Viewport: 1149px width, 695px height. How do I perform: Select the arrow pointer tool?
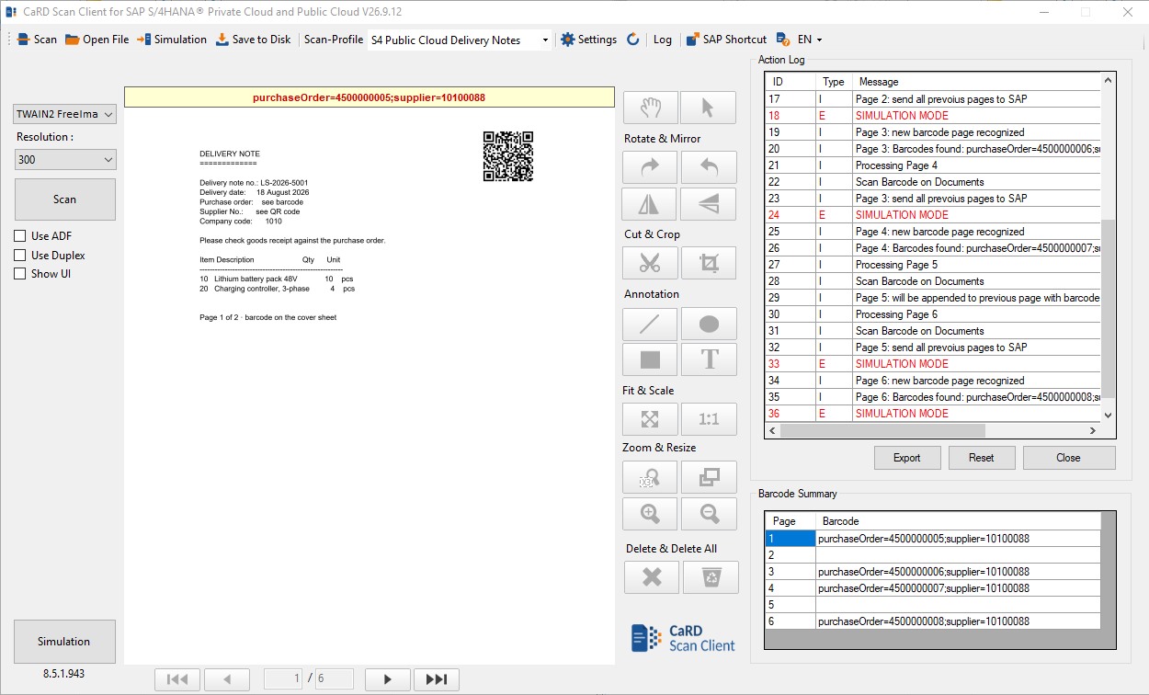pyautogui.click(x=708, y=108)
